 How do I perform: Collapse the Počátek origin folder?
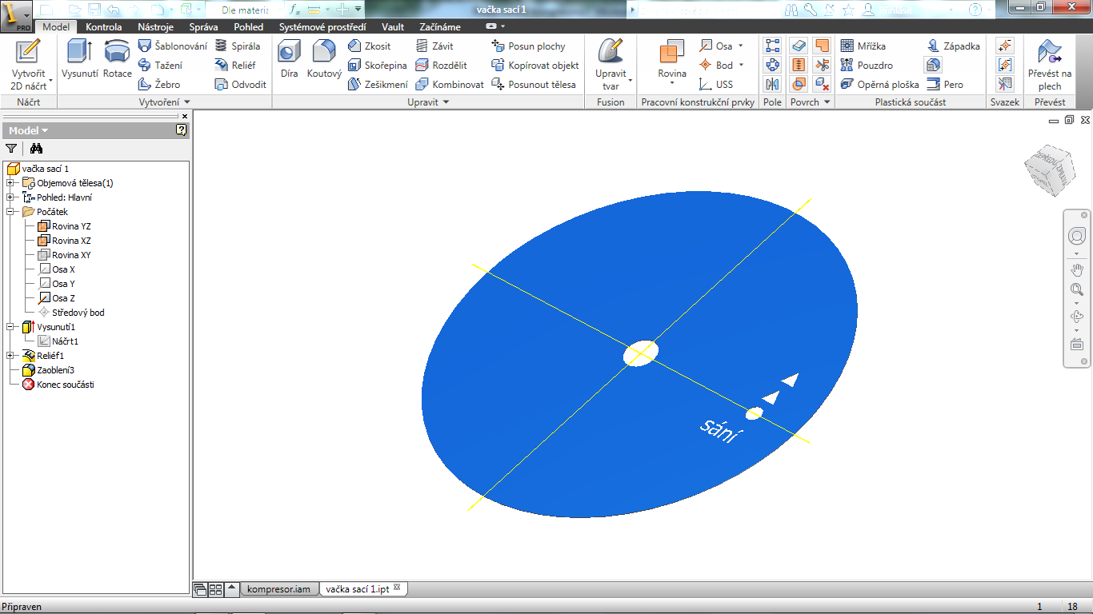coord(10,212)
